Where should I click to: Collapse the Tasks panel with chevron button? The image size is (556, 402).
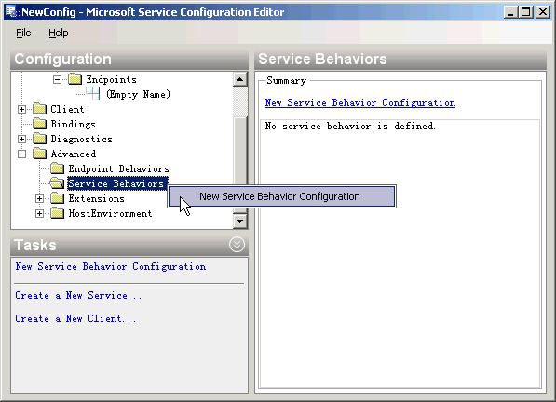tap(237, 245)
